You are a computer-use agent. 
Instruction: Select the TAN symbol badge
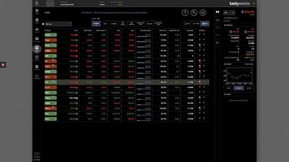pos(51,40)
